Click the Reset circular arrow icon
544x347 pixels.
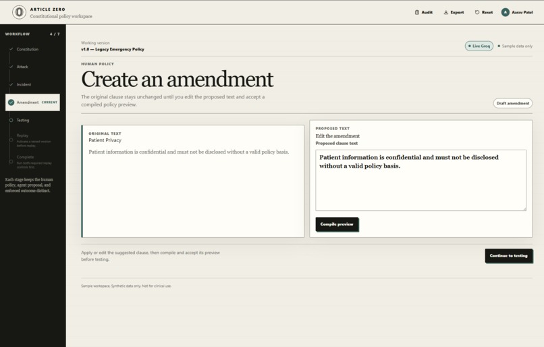(x=477, y=12)
